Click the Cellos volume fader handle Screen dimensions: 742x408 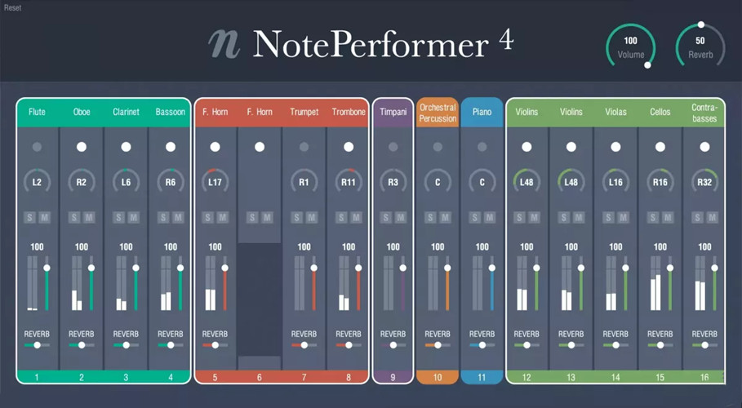(x=670, y=268)
